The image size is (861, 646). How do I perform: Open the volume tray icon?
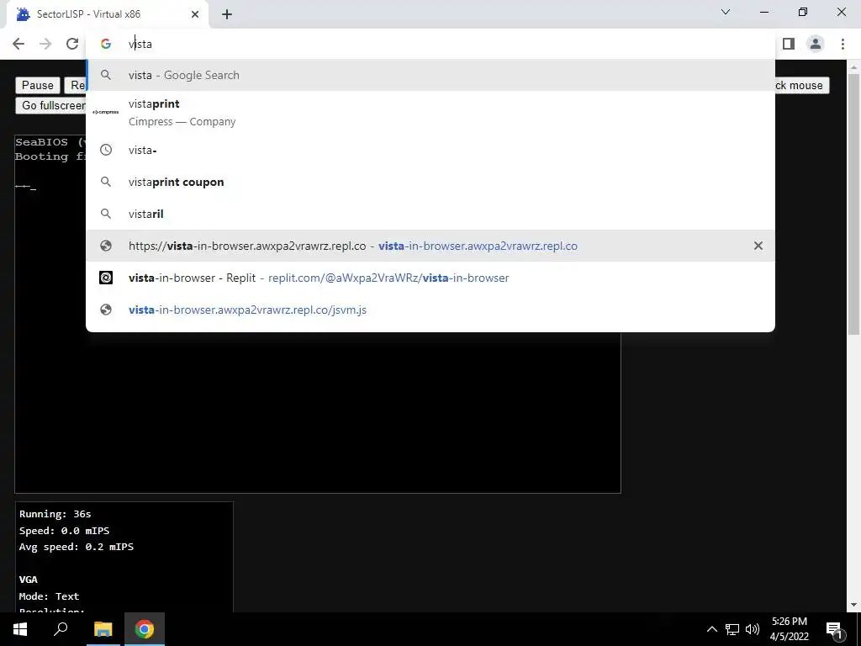tap(753, 629)
